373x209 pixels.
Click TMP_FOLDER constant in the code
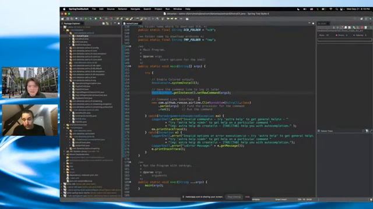click(192, 39)
